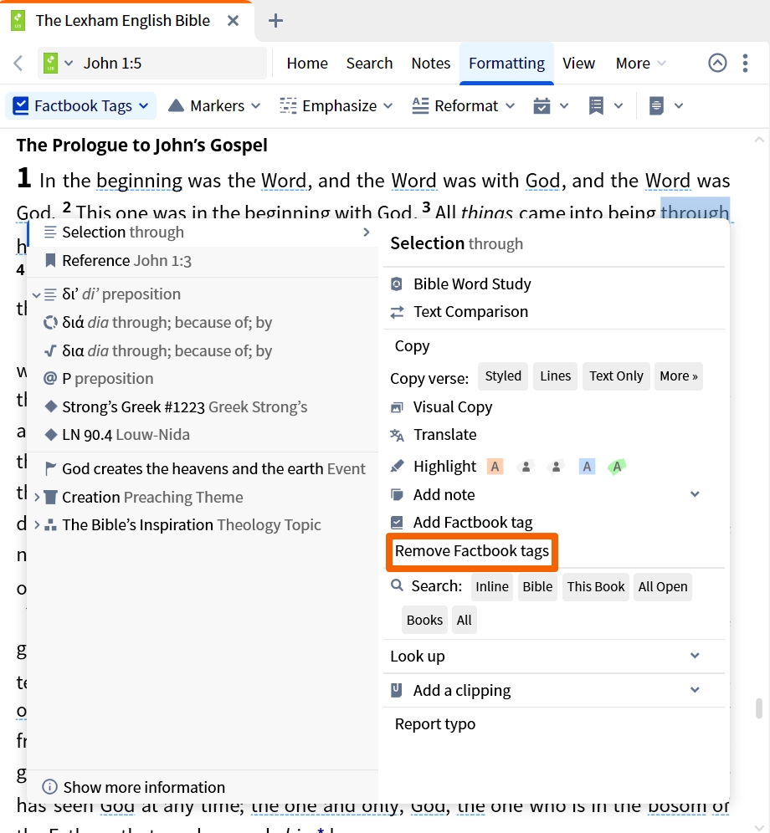
Task: Search All Open resources
Action: coord(663,587)
